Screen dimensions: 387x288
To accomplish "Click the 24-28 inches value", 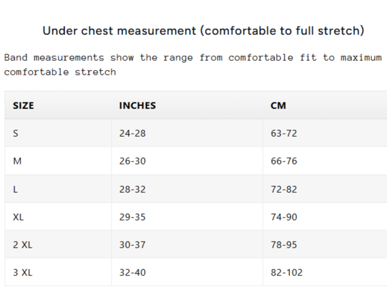I will [133, 133].
